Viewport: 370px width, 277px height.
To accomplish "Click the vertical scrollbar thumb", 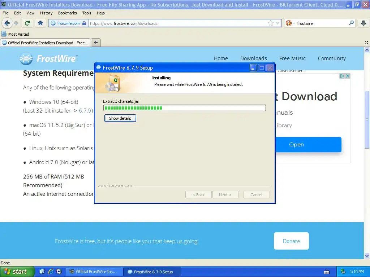I will [x=367, y=119].
